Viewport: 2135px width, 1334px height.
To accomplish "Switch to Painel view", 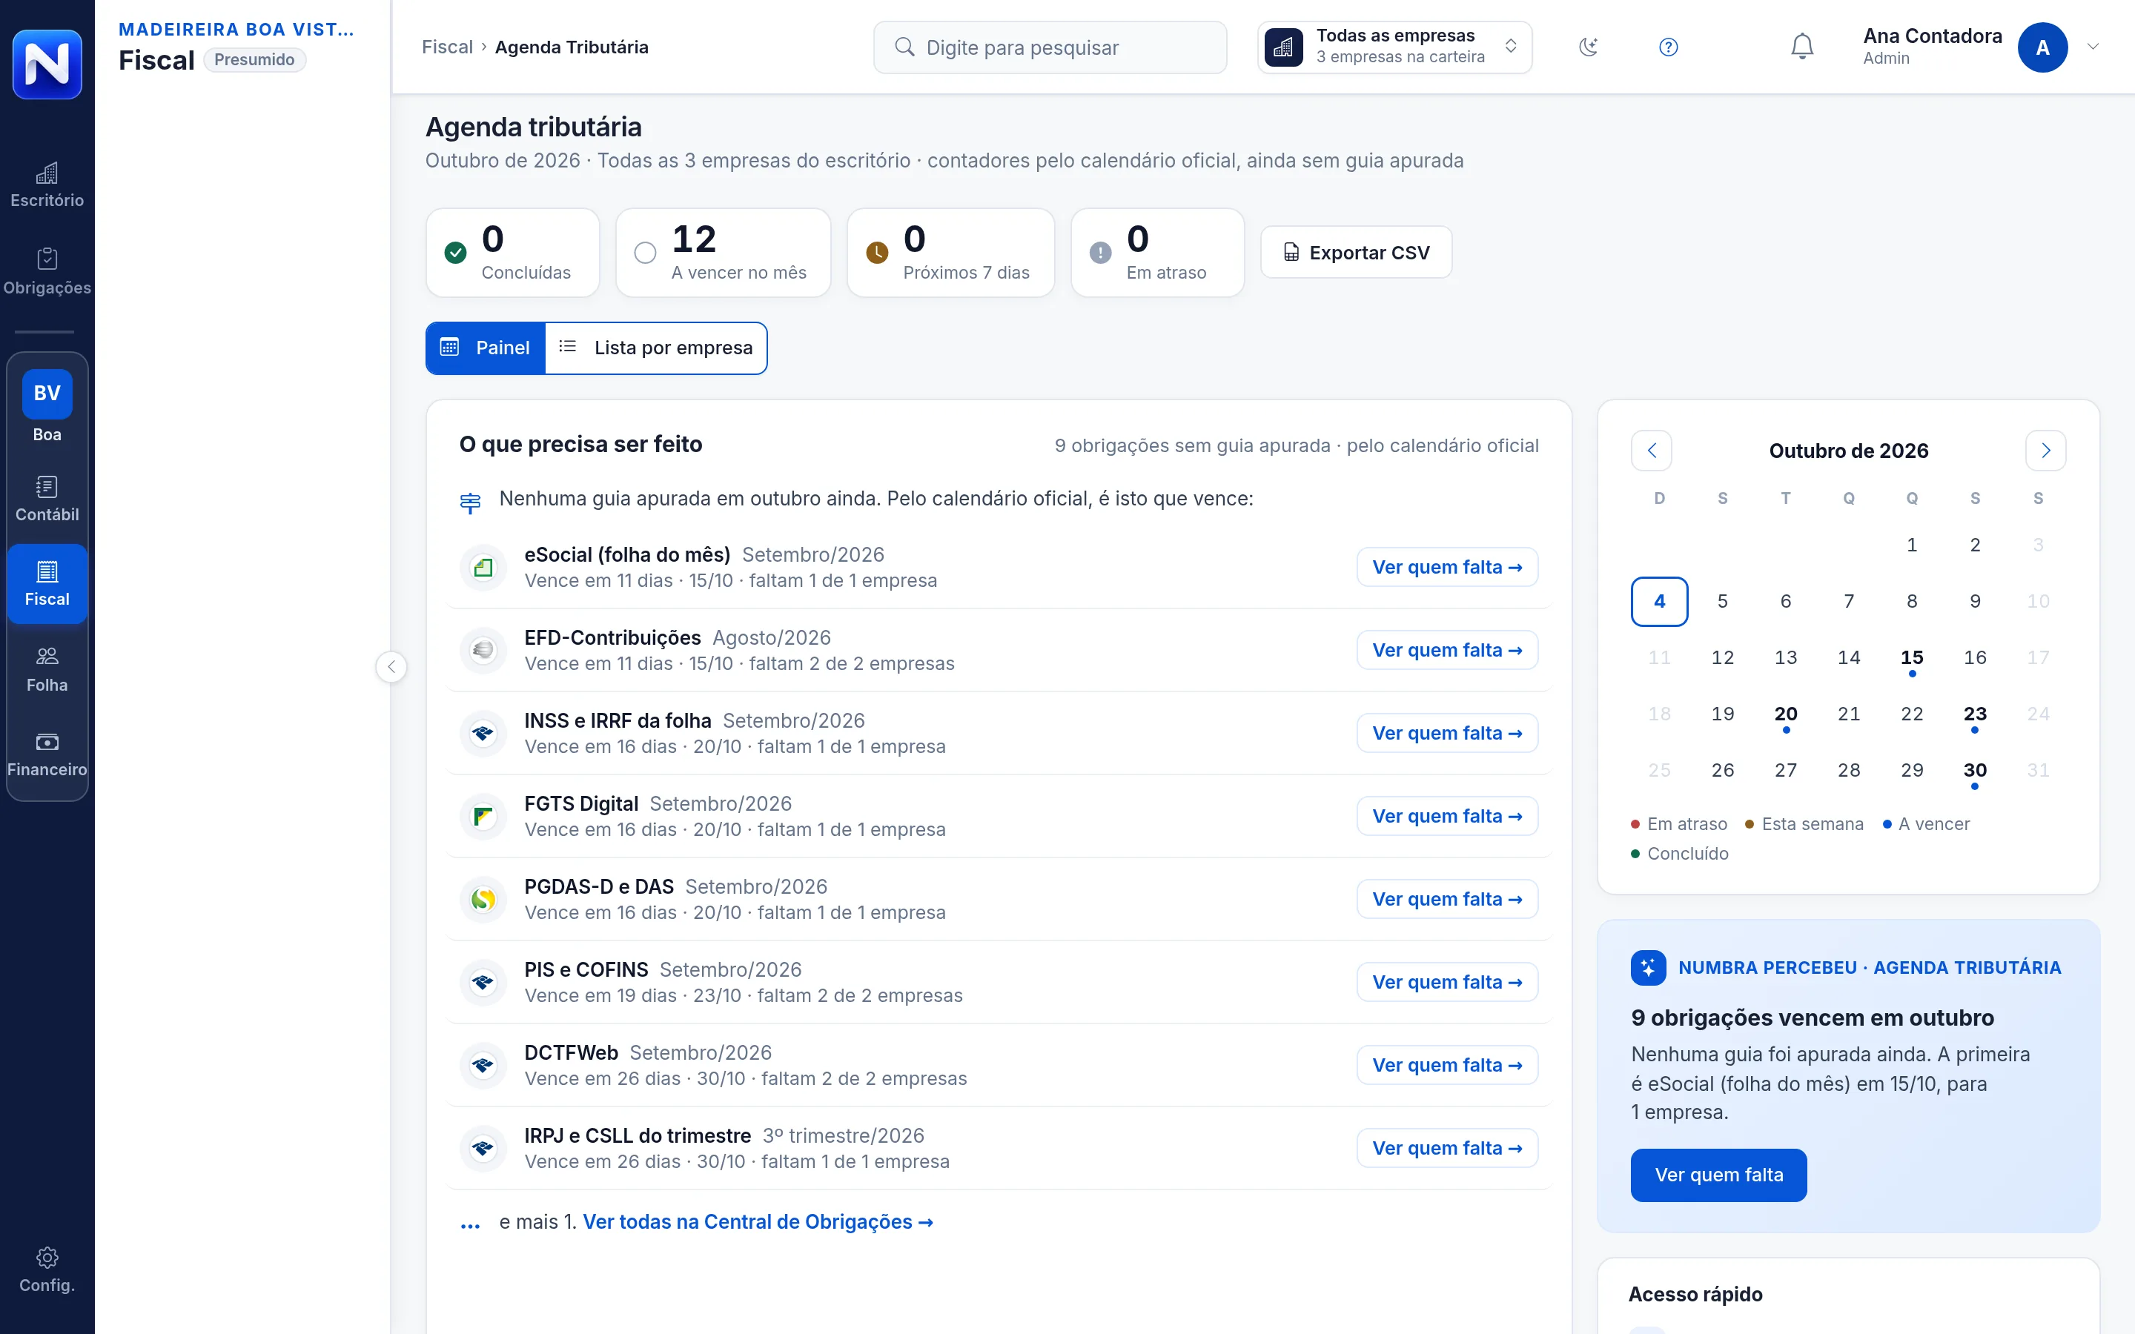I will click(486, 348).
